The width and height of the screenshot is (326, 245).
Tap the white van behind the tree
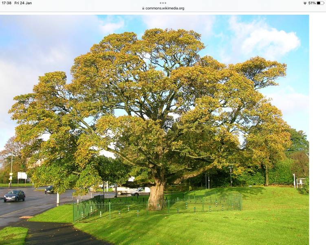(141, 191)
